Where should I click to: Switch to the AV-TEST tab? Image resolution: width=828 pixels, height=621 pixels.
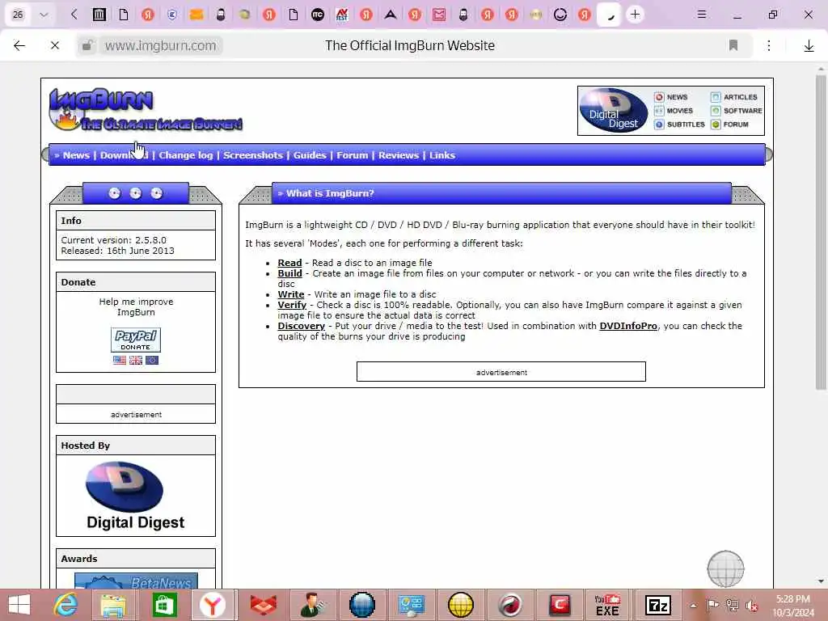[342, 15]
